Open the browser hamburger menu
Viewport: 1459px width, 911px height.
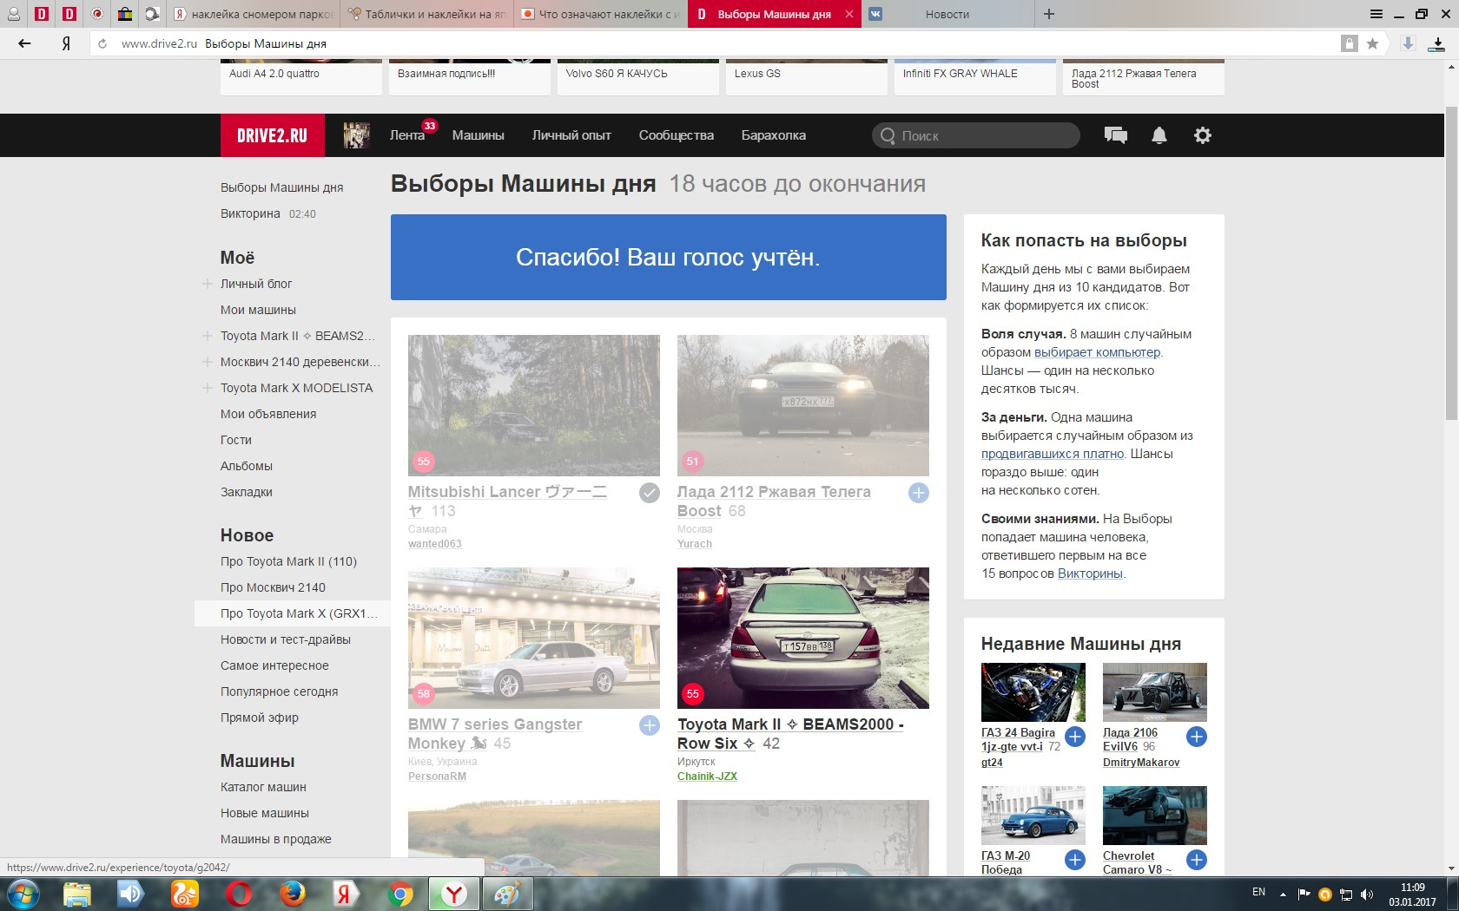1376,14
